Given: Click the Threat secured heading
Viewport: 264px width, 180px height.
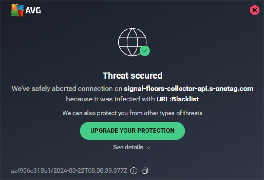Looking at the screenshot, I should [132, 76].
